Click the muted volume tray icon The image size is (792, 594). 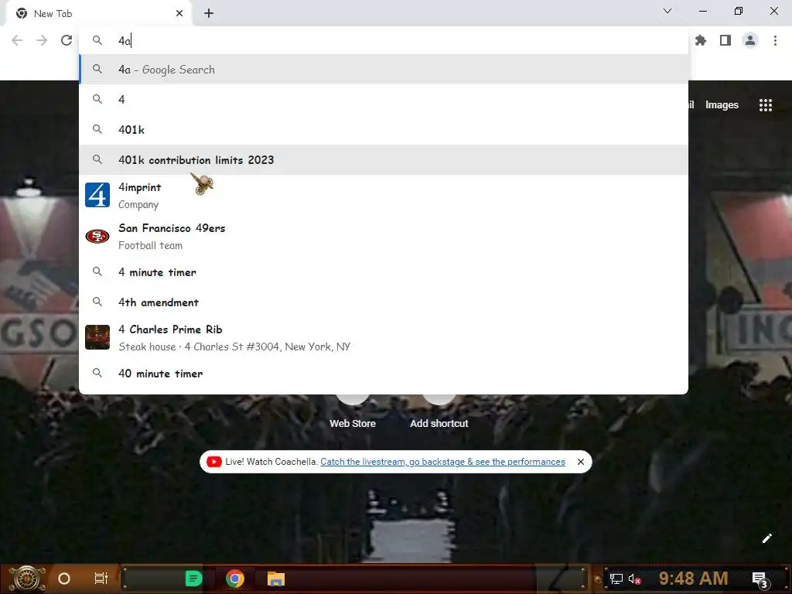tap(634, 579)
